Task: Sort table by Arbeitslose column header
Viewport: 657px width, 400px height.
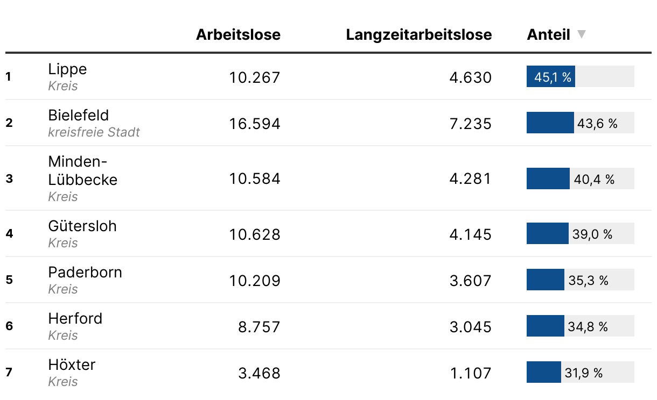Action: pyautogui.click(x=238, y=35)
